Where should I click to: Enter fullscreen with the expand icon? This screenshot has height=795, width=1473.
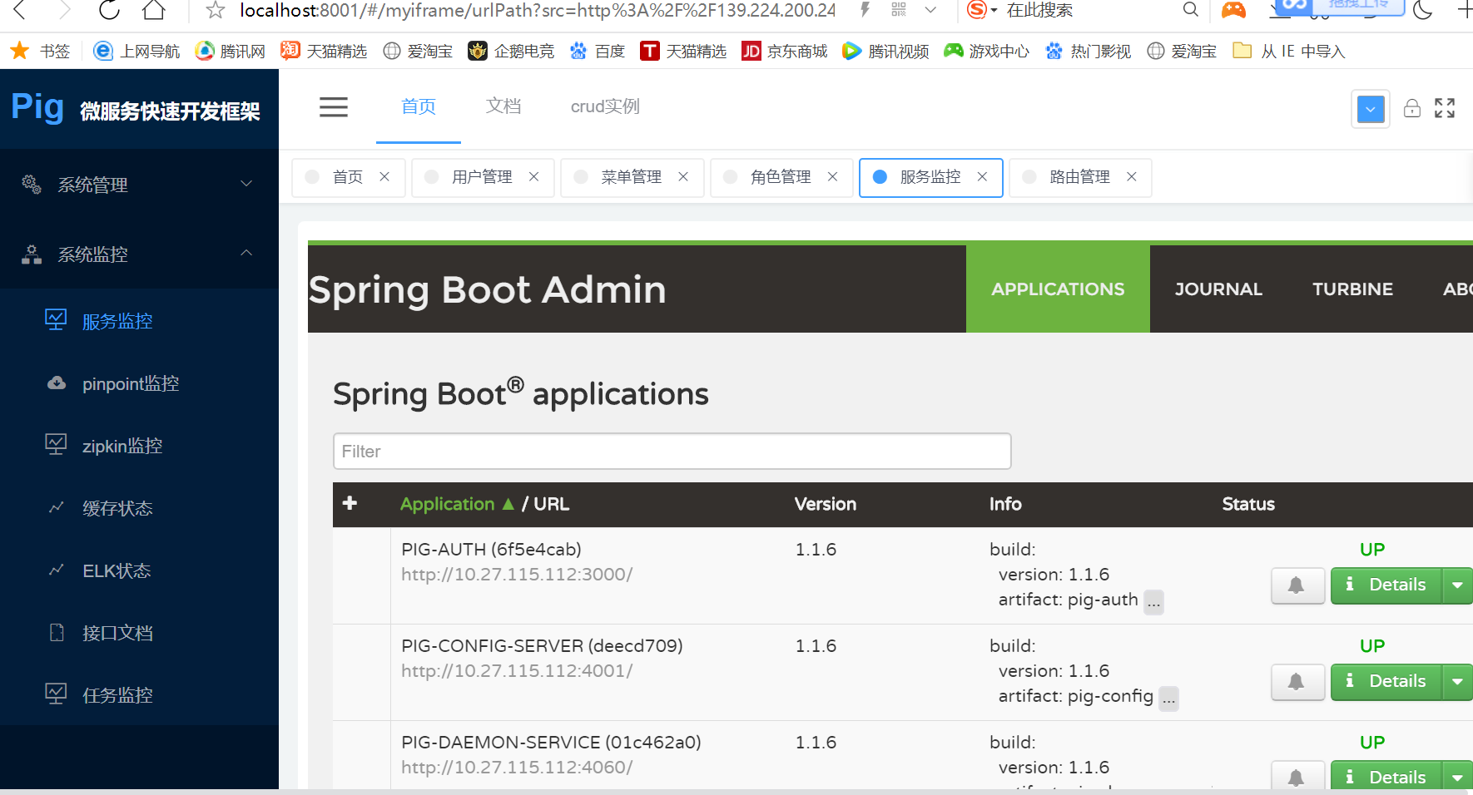tap(1445, 108)
